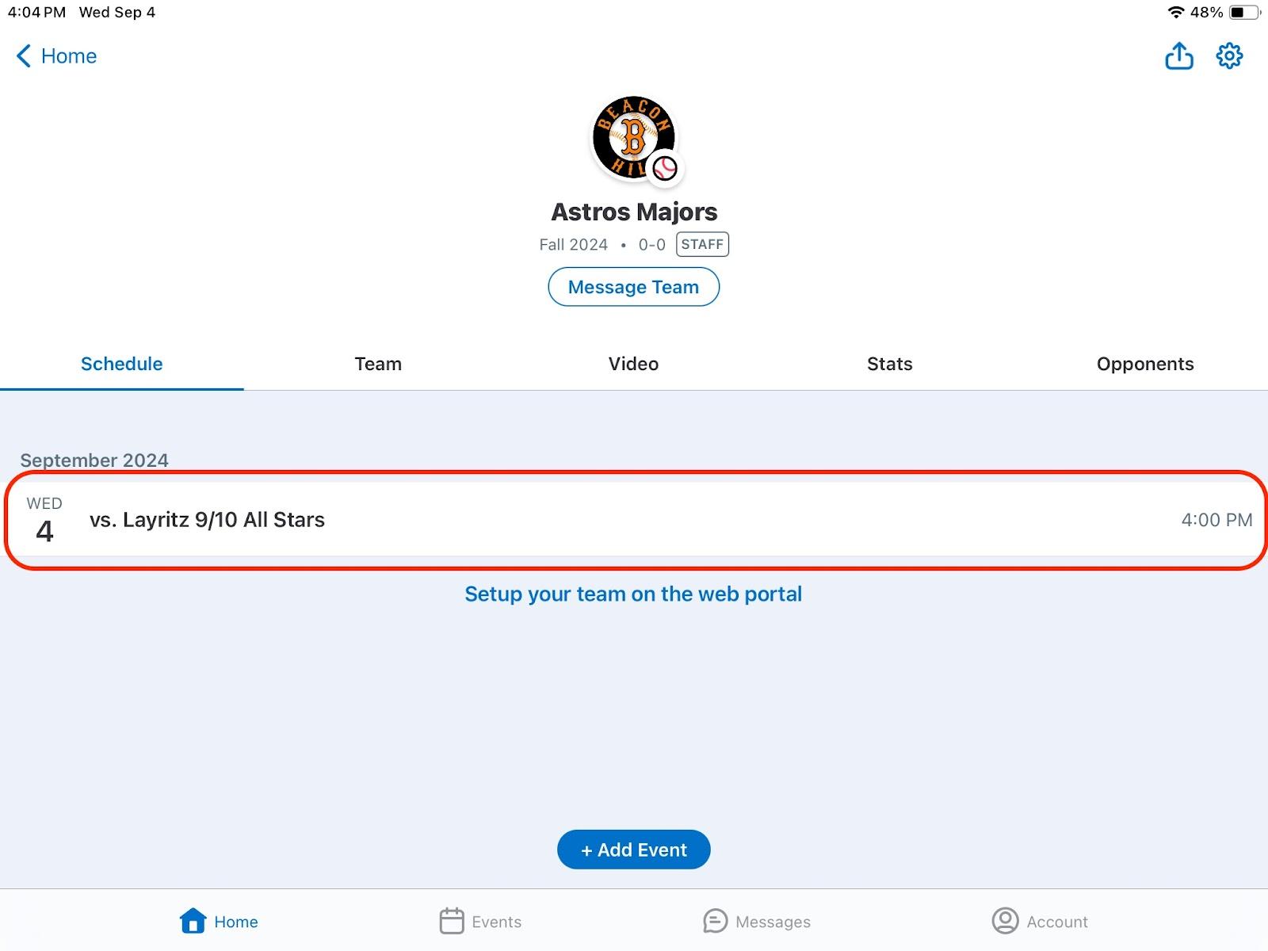Tap the share icon
Screen dimensions: 1268x951
[x=1178, y=56]
